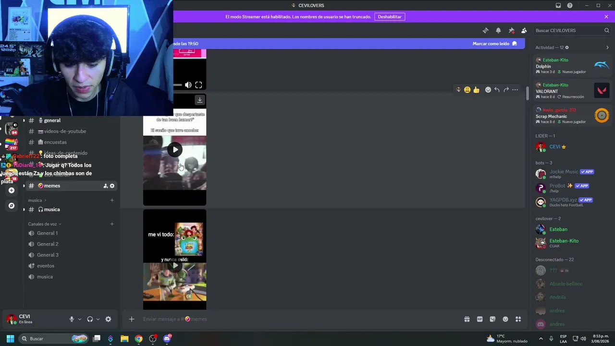Mute the top video's volume
615x346 pixels.
[x=188, y=85]
